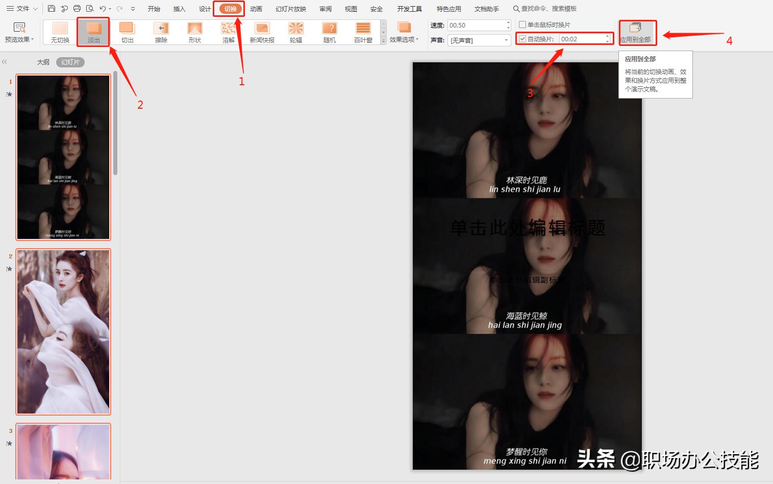Uncheck the 自动换片 automatic slide advance
Screen dimensions: 773x484
522,38
